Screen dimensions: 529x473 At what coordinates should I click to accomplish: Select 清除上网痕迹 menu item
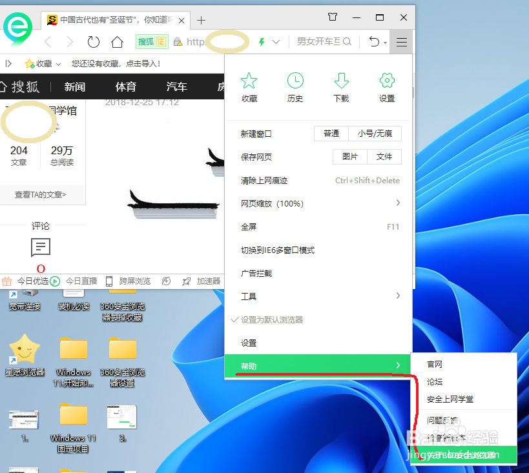318,181
